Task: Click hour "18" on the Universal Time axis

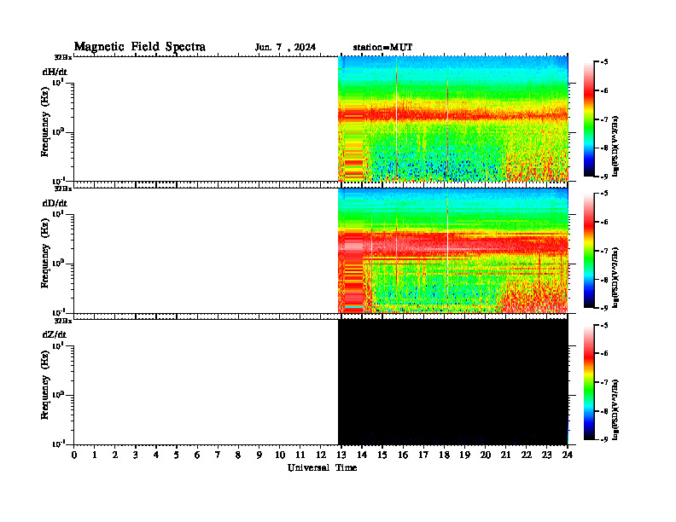Action: (444, 455)
